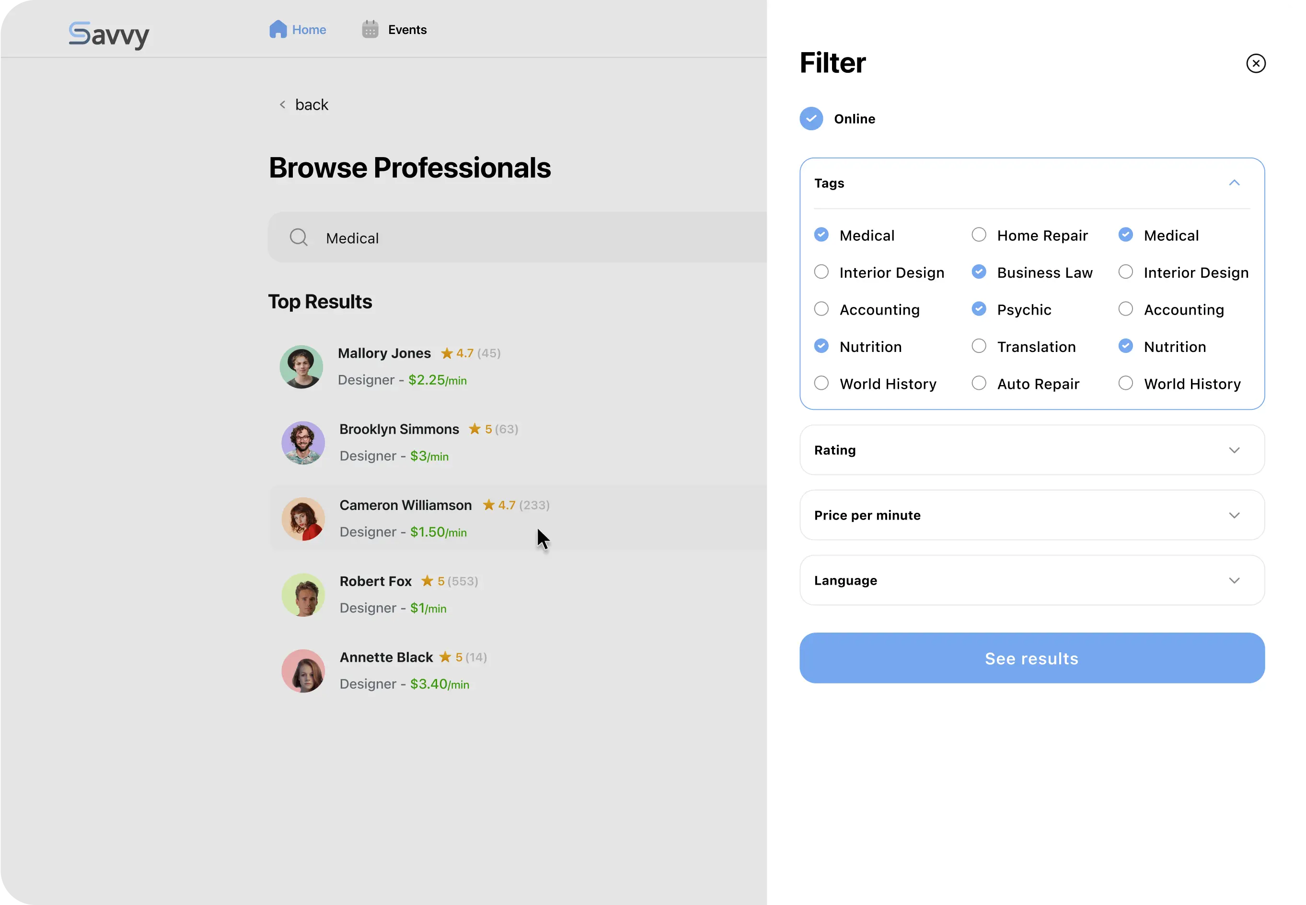Toggle the Online checkbox
Image resolution: width=1306 pixels, height=905 pixels.
pos(811,119)
